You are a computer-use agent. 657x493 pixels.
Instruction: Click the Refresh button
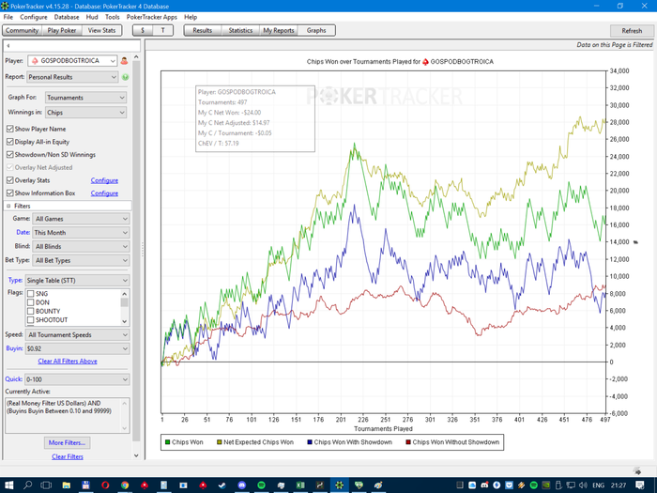(632, 31)
